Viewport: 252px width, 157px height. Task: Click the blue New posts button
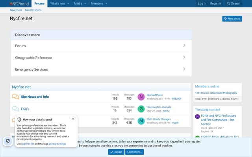tap(232, 18)
